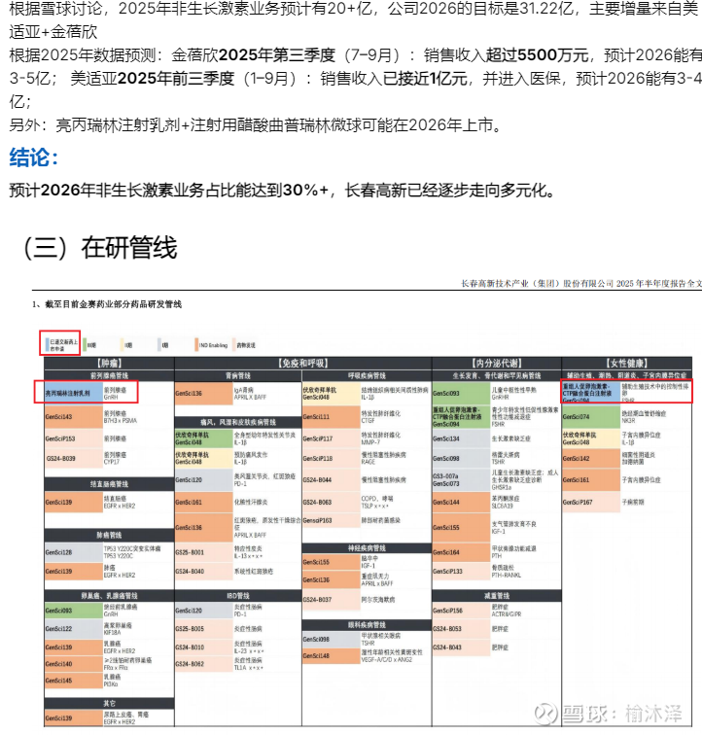Click the GS24-B010 cell
The image size is (702, 735).
[x=204, y=647]
